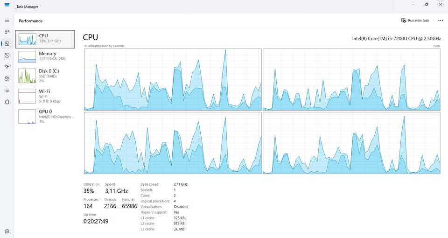Select the Memory performance item
Image resolution: width=448 pixels, height=238 pixels.
(x=45, y=56)
